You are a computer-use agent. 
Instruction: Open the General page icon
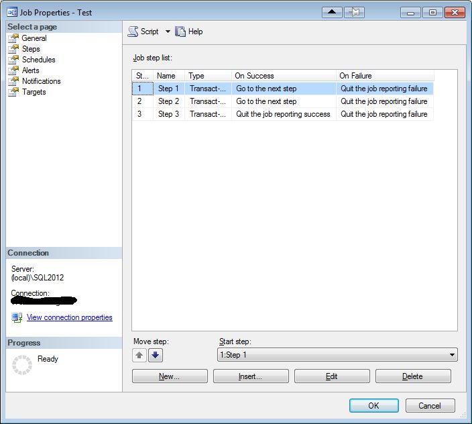tap(13, 38)
